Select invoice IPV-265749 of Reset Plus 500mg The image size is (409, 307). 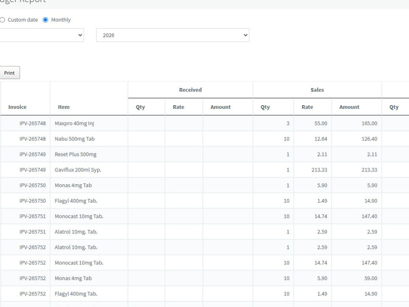(x=33, y=154)
